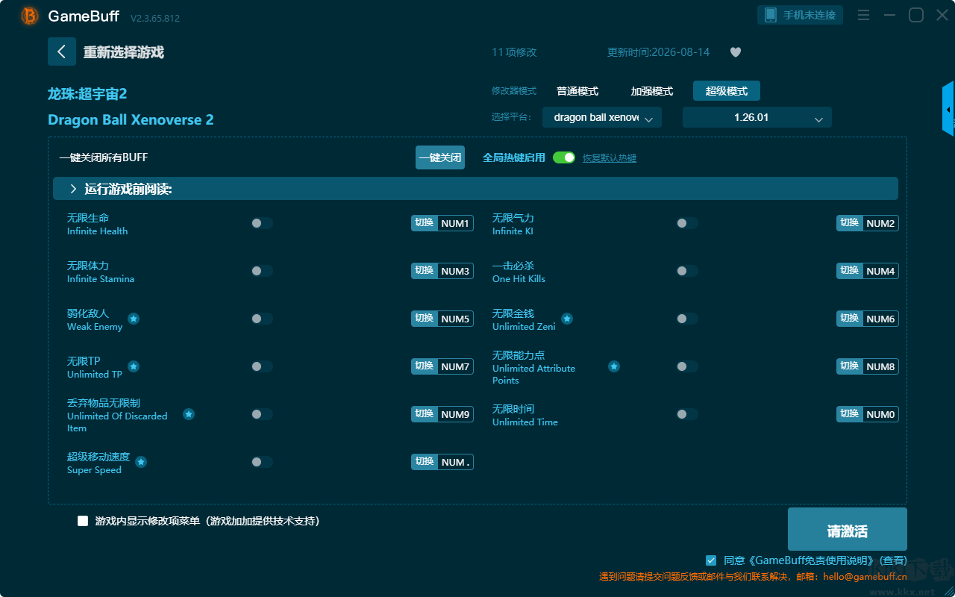The image size is (955, 597).
Task: Click the update time 2026-08-14 text
Action: (x=659, y=52)
